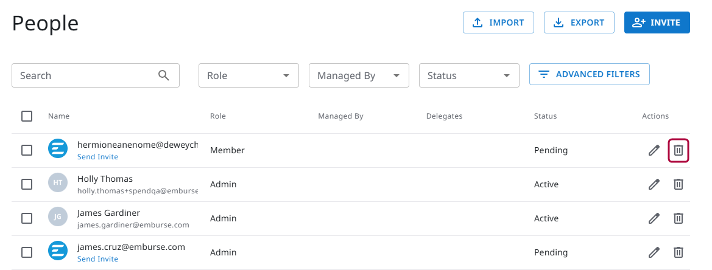Image resolution: width=712 pixels, height=270 pixels.
Task: Tick the select-all checkbox in header
Action: (27, 116)
